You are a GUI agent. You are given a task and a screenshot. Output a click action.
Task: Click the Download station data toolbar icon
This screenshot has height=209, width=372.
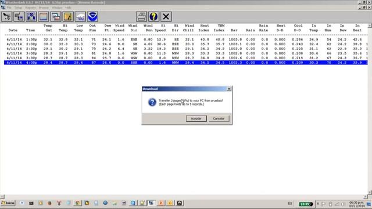tap(19, 17)
